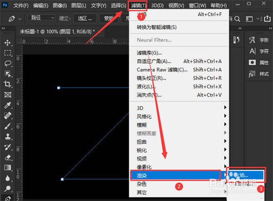
Task: Click the share export icon
Action: pos(267,19)
